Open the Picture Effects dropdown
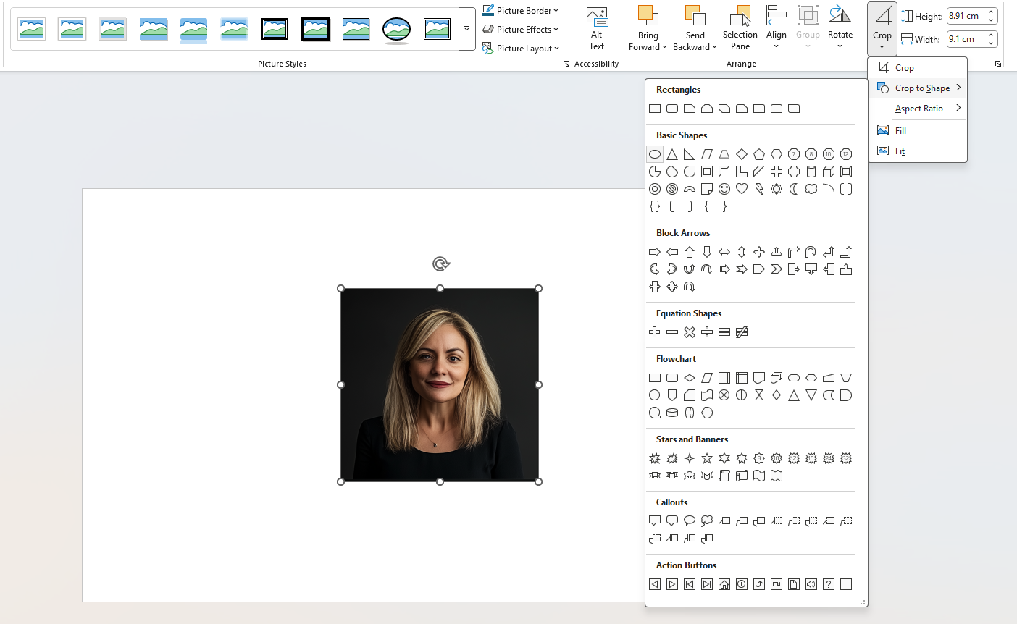The height and width of the screenshot is (624, 1017). (x=521, y=29)
